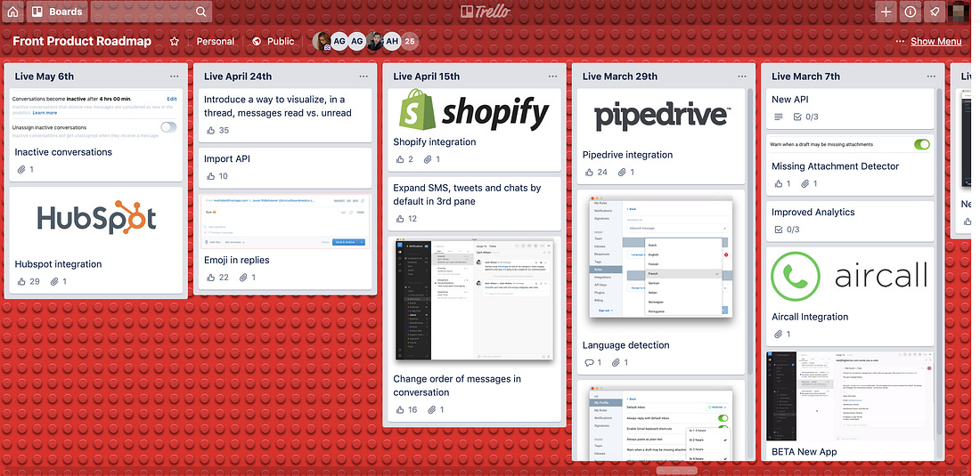
Task: Click the Trello logo in header
Action: 486,12
